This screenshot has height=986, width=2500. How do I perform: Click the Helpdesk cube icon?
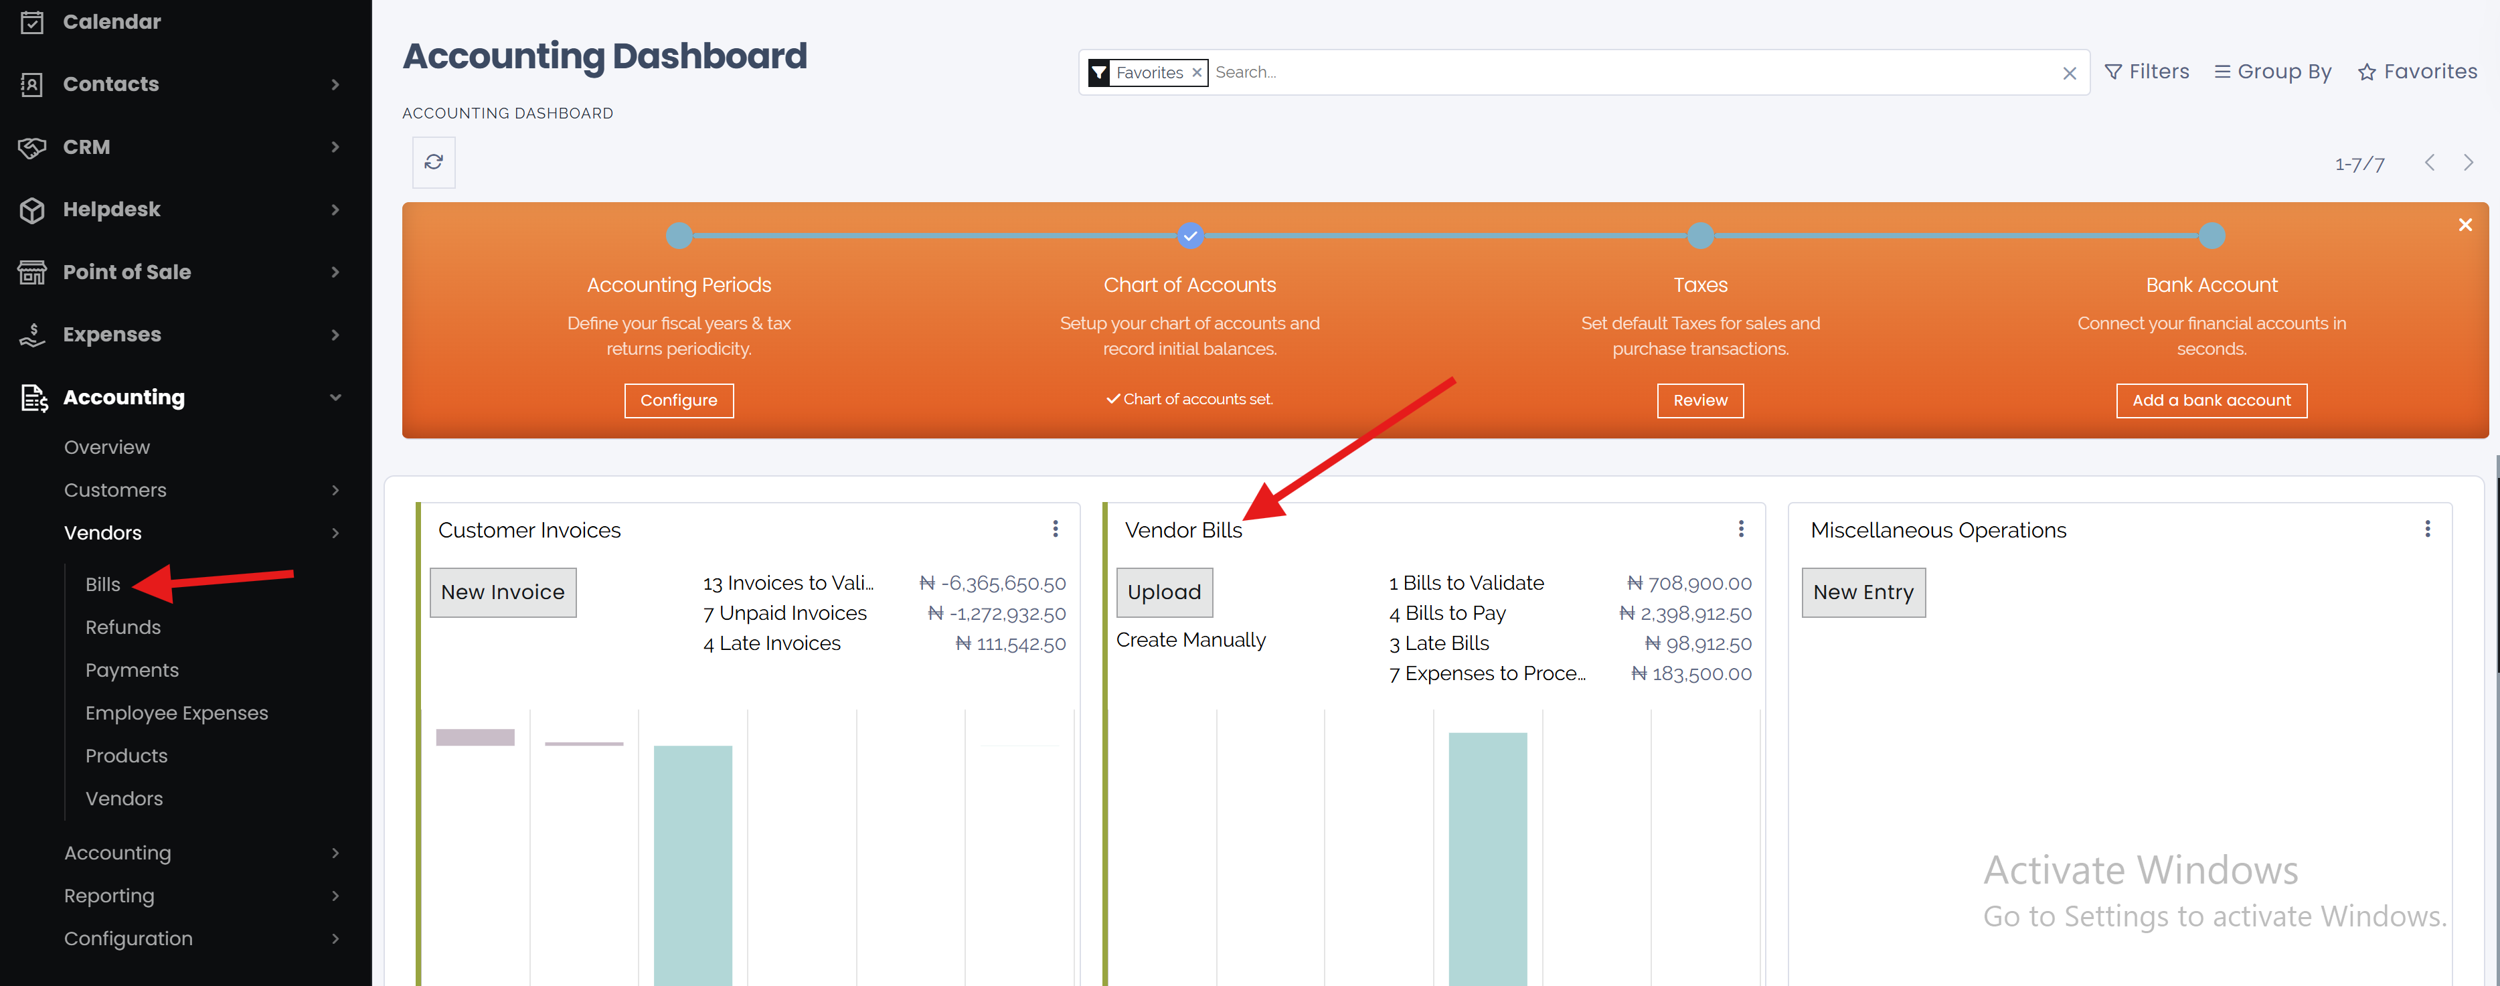click(x=32, y=210)
